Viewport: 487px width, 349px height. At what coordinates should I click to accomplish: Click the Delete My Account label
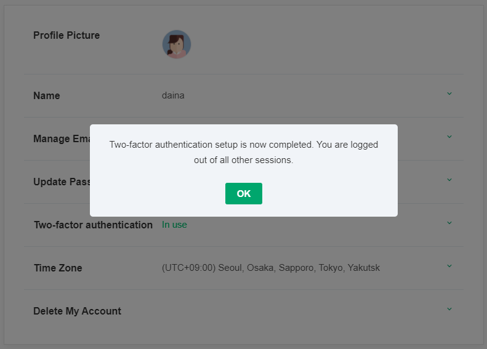(77, 311)
